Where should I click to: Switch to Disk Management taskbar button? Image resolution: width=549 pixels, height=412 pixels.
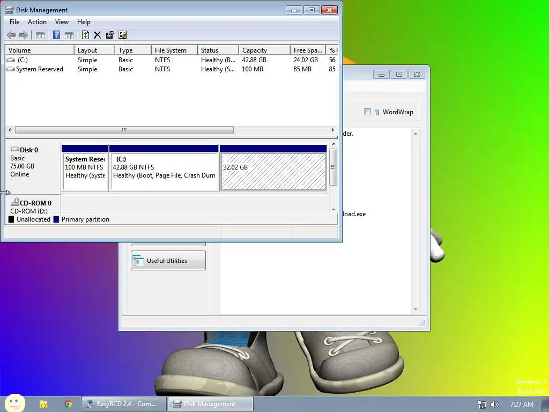click(210, 404)
